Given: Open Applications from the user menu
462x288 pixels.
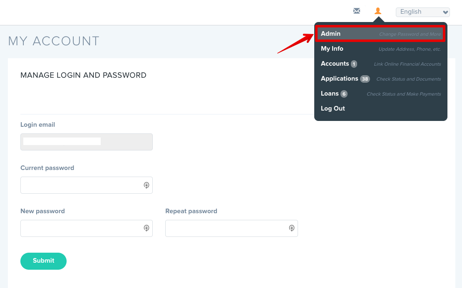Looking at the screenshot, I should 381,79.
